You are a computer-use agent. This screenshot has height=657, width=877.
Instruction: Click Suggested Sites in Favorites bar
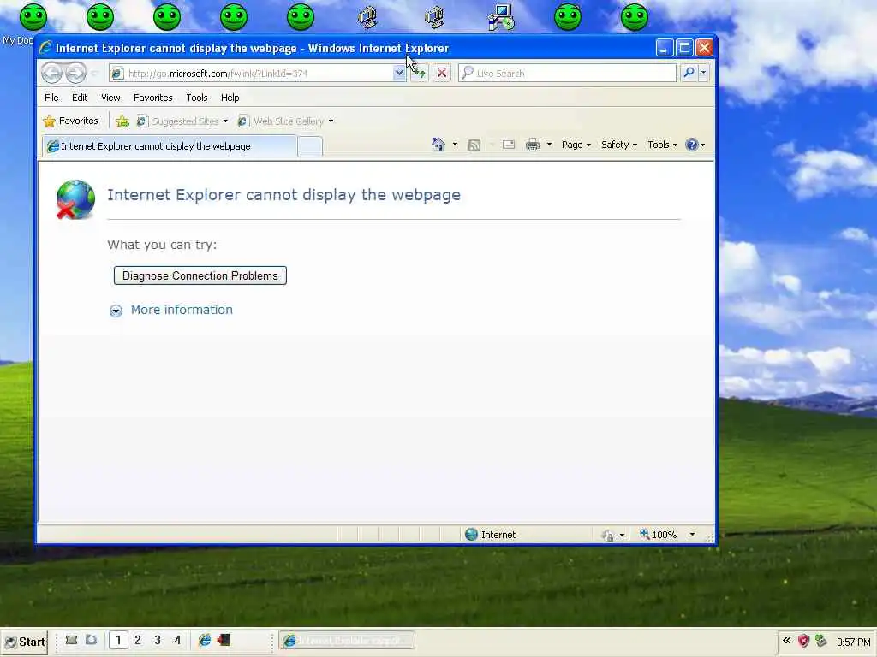pos(178,121)
